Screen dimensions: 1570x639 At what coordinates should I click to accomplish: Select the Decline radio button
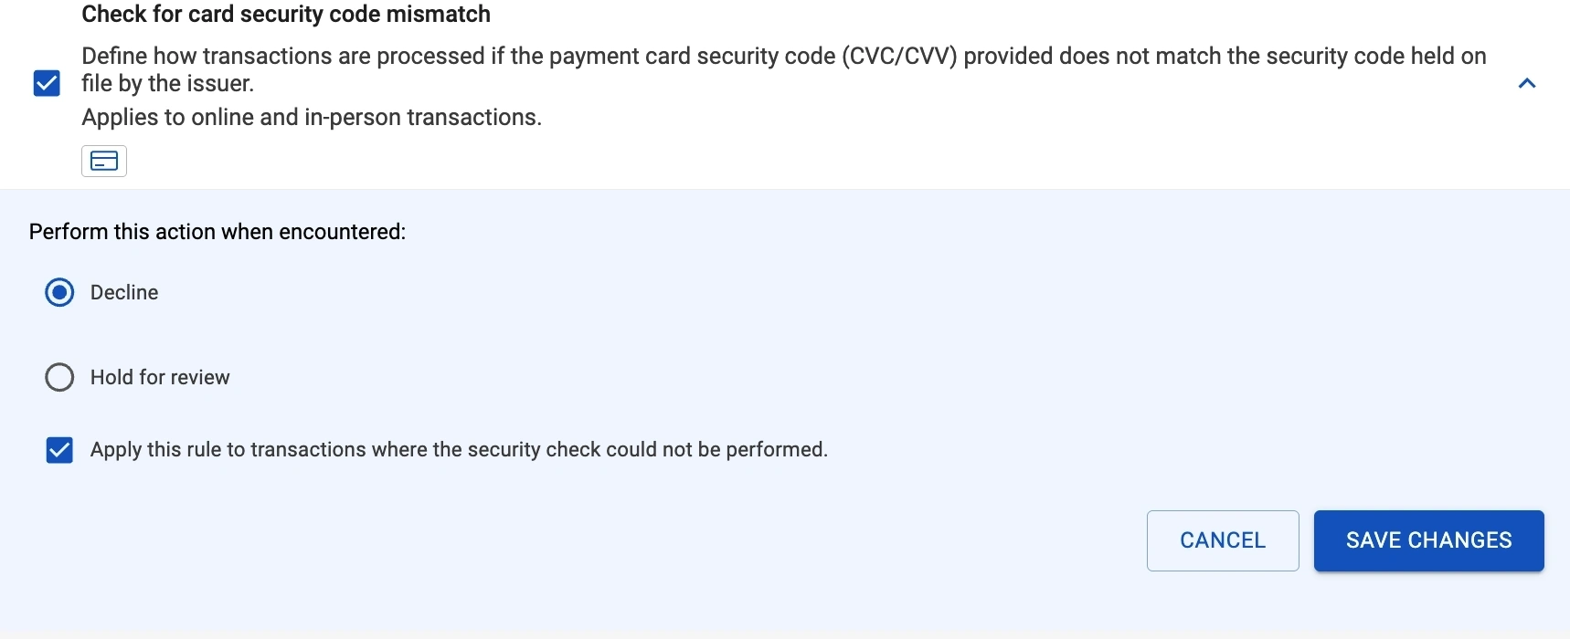pos(59,293)
